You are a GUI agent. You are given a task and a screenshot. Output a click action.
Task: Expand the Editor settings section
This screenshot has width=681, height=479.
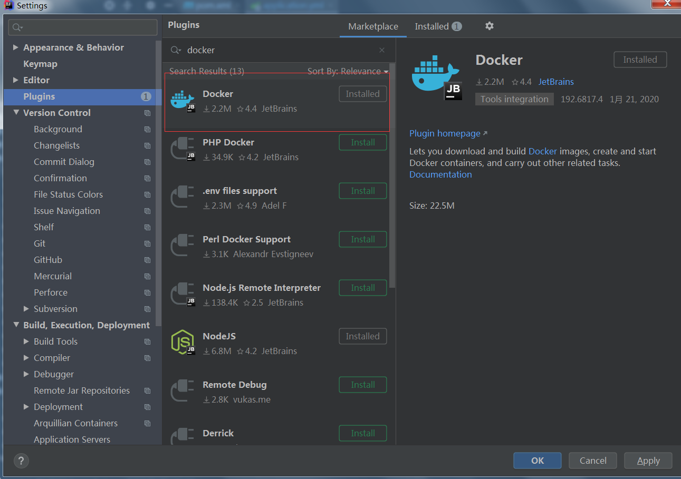click(15, 80)
